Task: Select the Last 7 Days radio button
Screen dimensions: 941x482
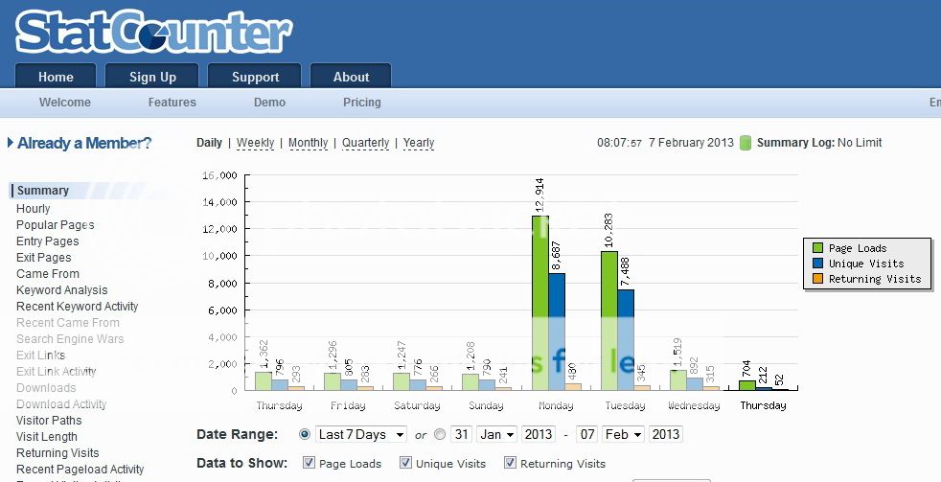Action: 306,434
